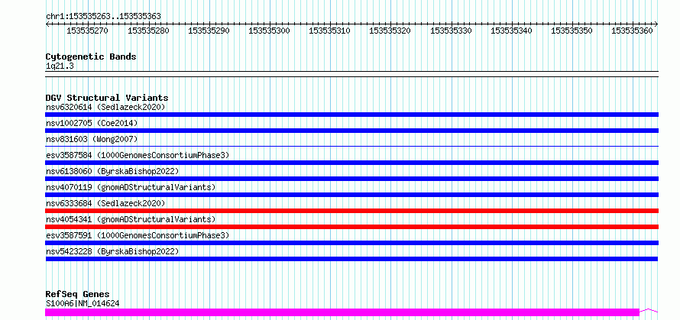Click the blue bar of nsv6138060
Viewport: 680px width, 320px height.
(x=351, y=179)
